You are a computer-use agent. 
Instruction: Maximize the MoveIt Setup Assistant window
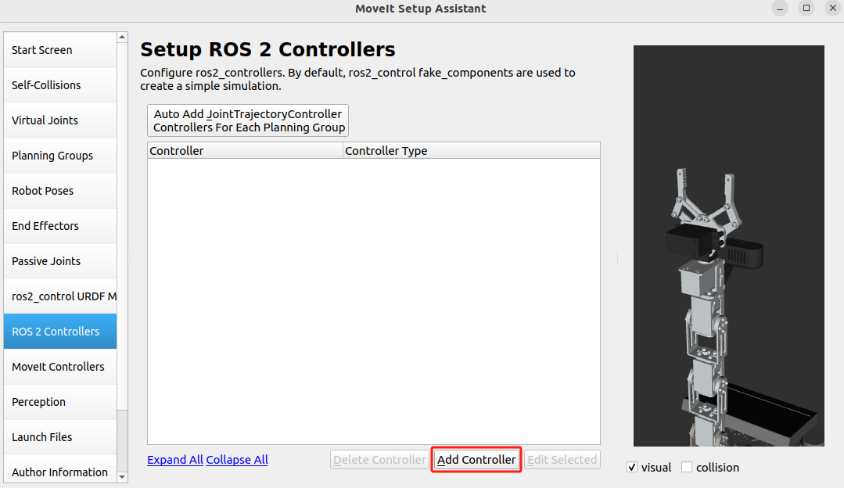(x=806, y=9)
